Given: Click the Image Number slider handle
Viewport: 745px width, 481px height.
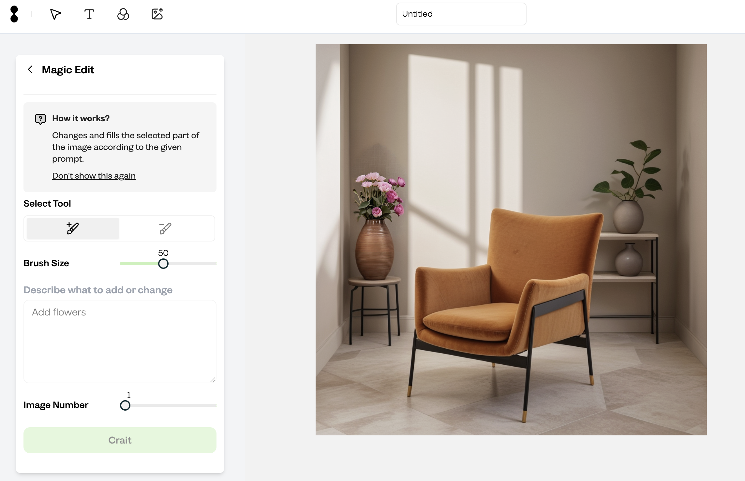Looking at the screenshot, I should 125,405.
